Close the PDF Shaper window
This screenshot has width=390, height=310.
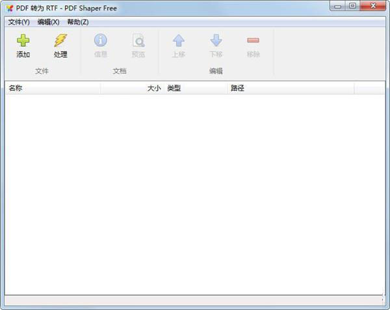click(373, 6)
